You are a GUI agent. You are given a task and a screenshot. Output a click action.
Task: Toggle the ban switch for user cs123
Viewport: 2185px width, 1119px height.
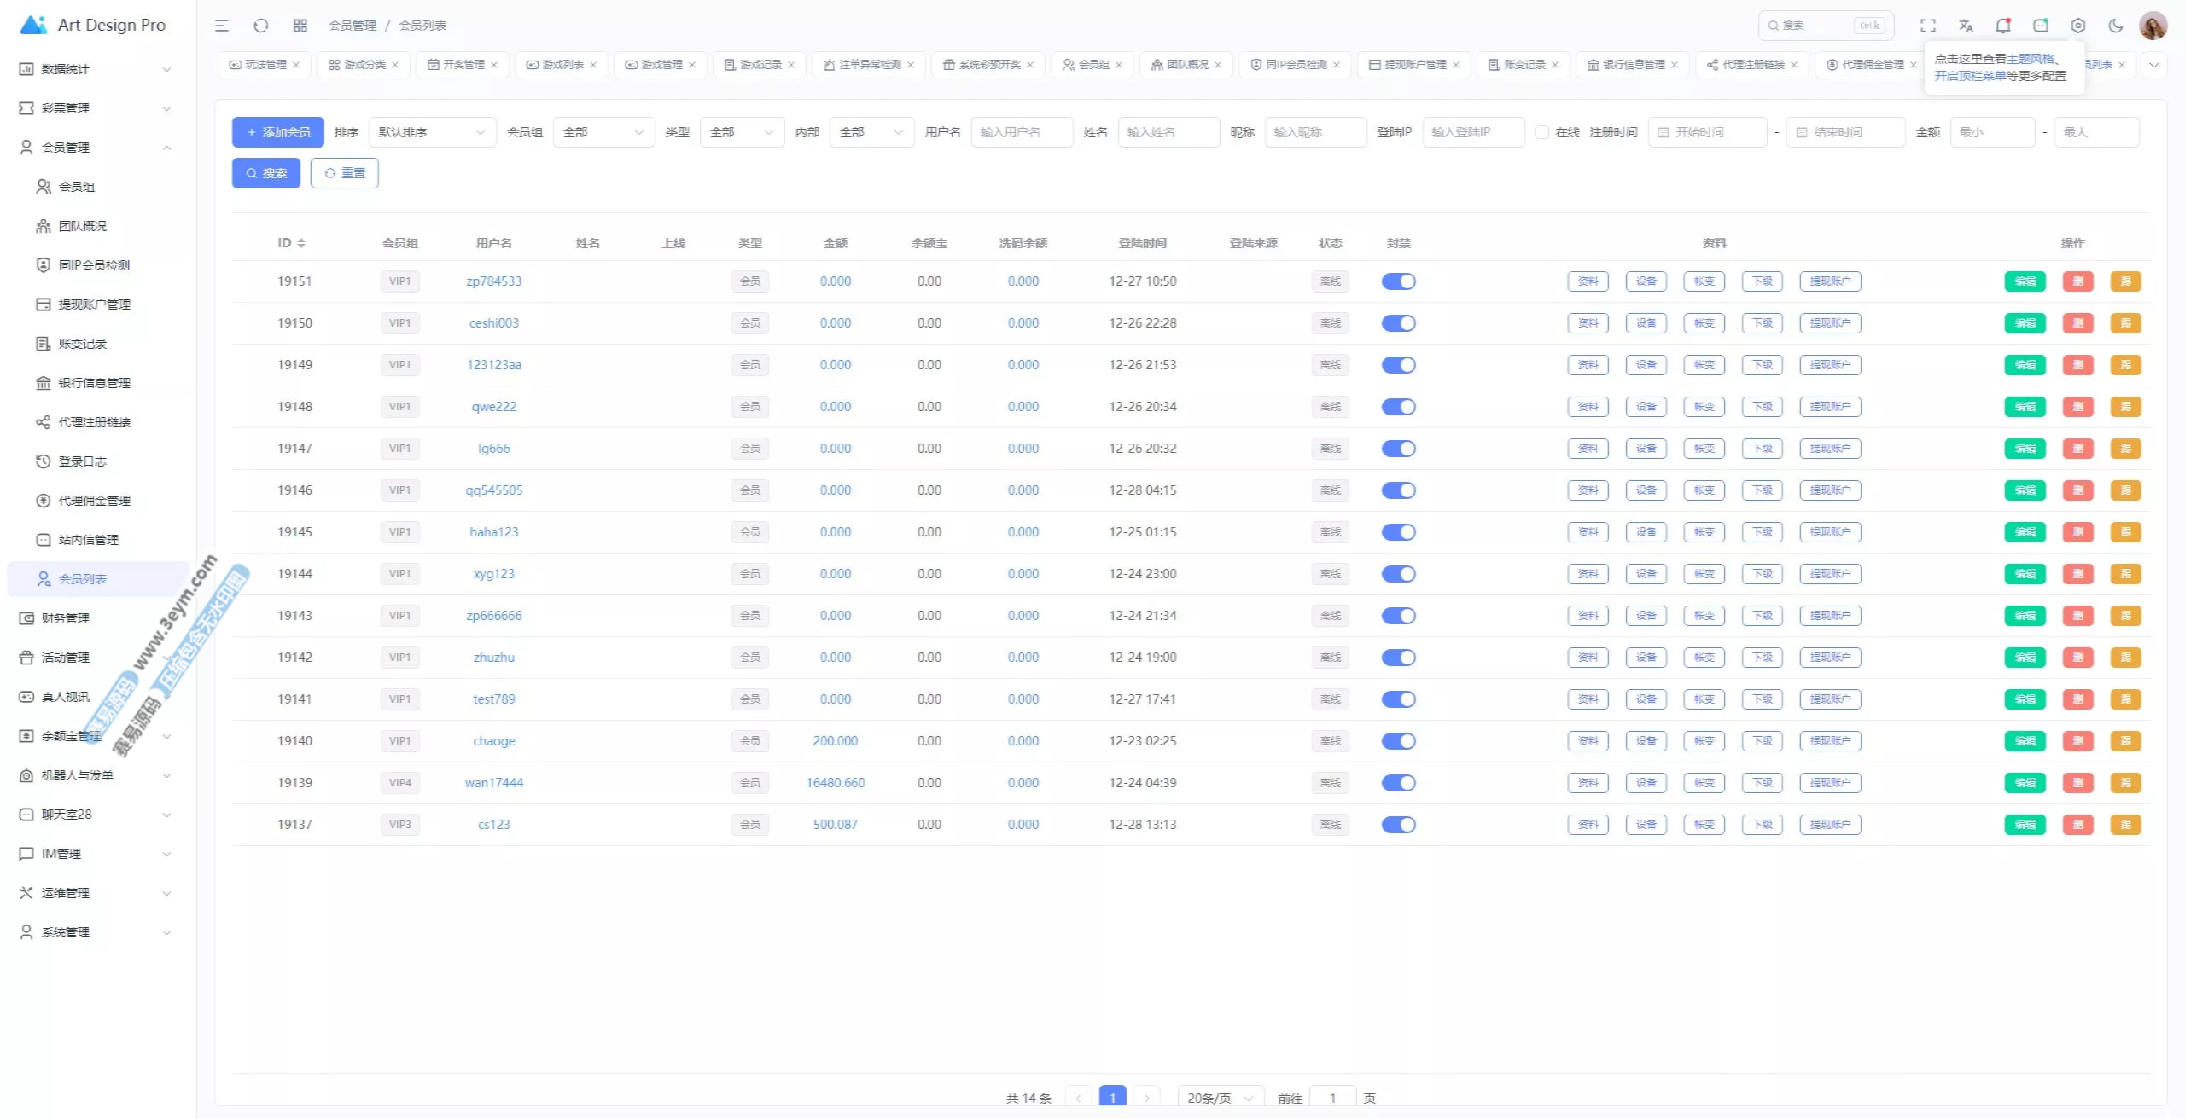[x=1398, y=825]
